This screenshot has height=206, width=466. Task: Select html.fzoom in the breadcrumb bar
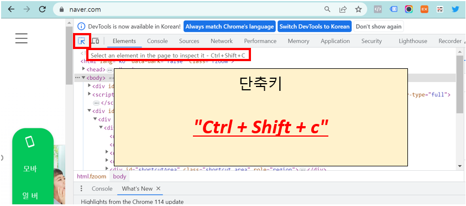91,176
